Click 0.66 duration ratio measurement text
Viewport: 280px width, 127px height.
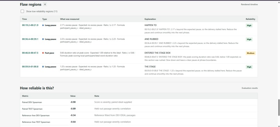[98, 54]
